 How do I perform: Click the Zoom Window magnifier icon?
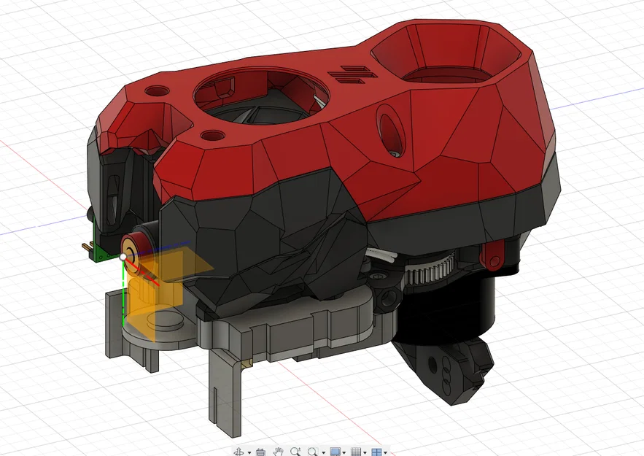tap(314, 452)
